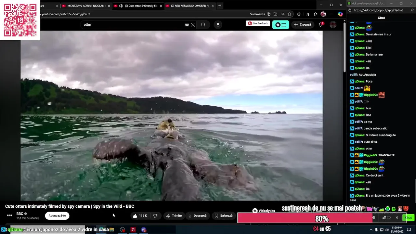Open the Windows notification center icon
The width and height of the screenshot is (416, 234).
click(409, 230)
